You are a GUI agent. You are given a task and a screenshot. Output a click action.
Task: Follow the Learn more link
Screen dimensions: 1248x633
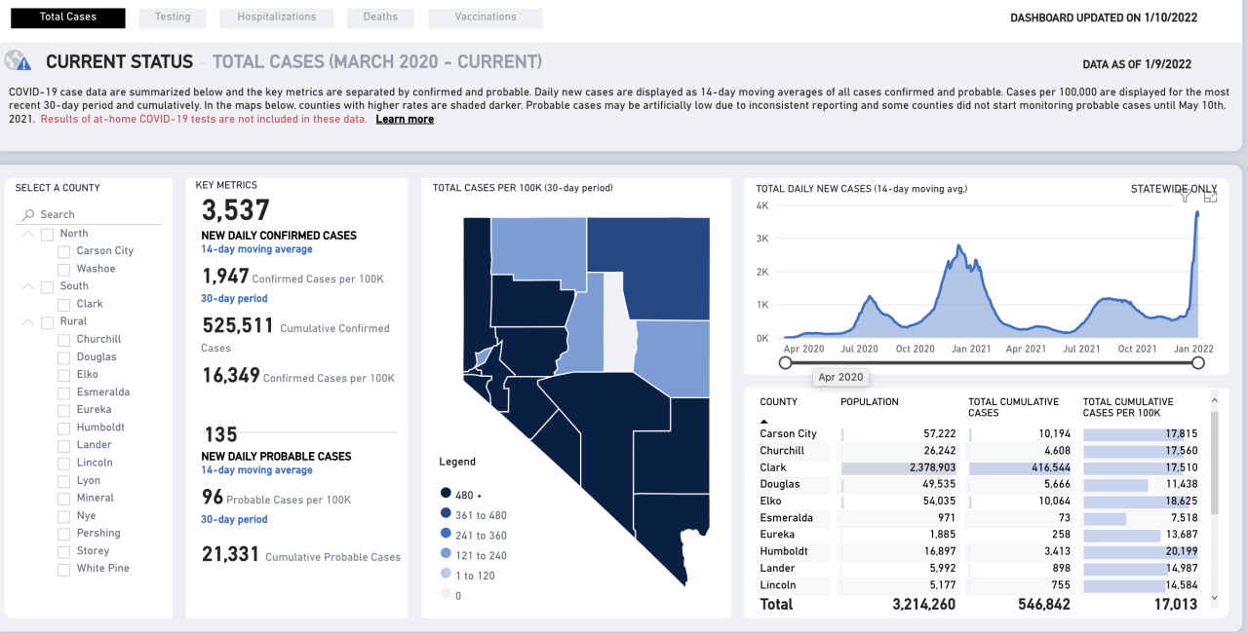(405, 120)
